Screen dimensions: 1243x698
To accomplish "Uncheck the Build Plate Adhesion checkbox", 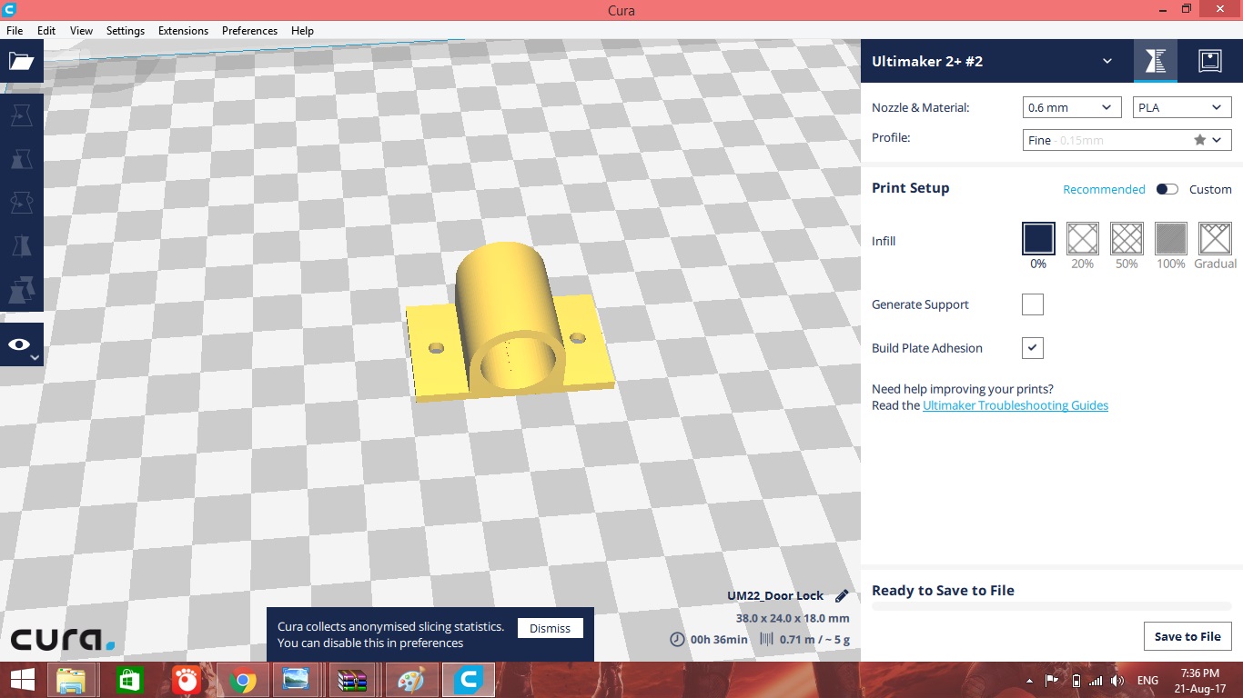I will pyautogui.click(x=1032, y=348).
